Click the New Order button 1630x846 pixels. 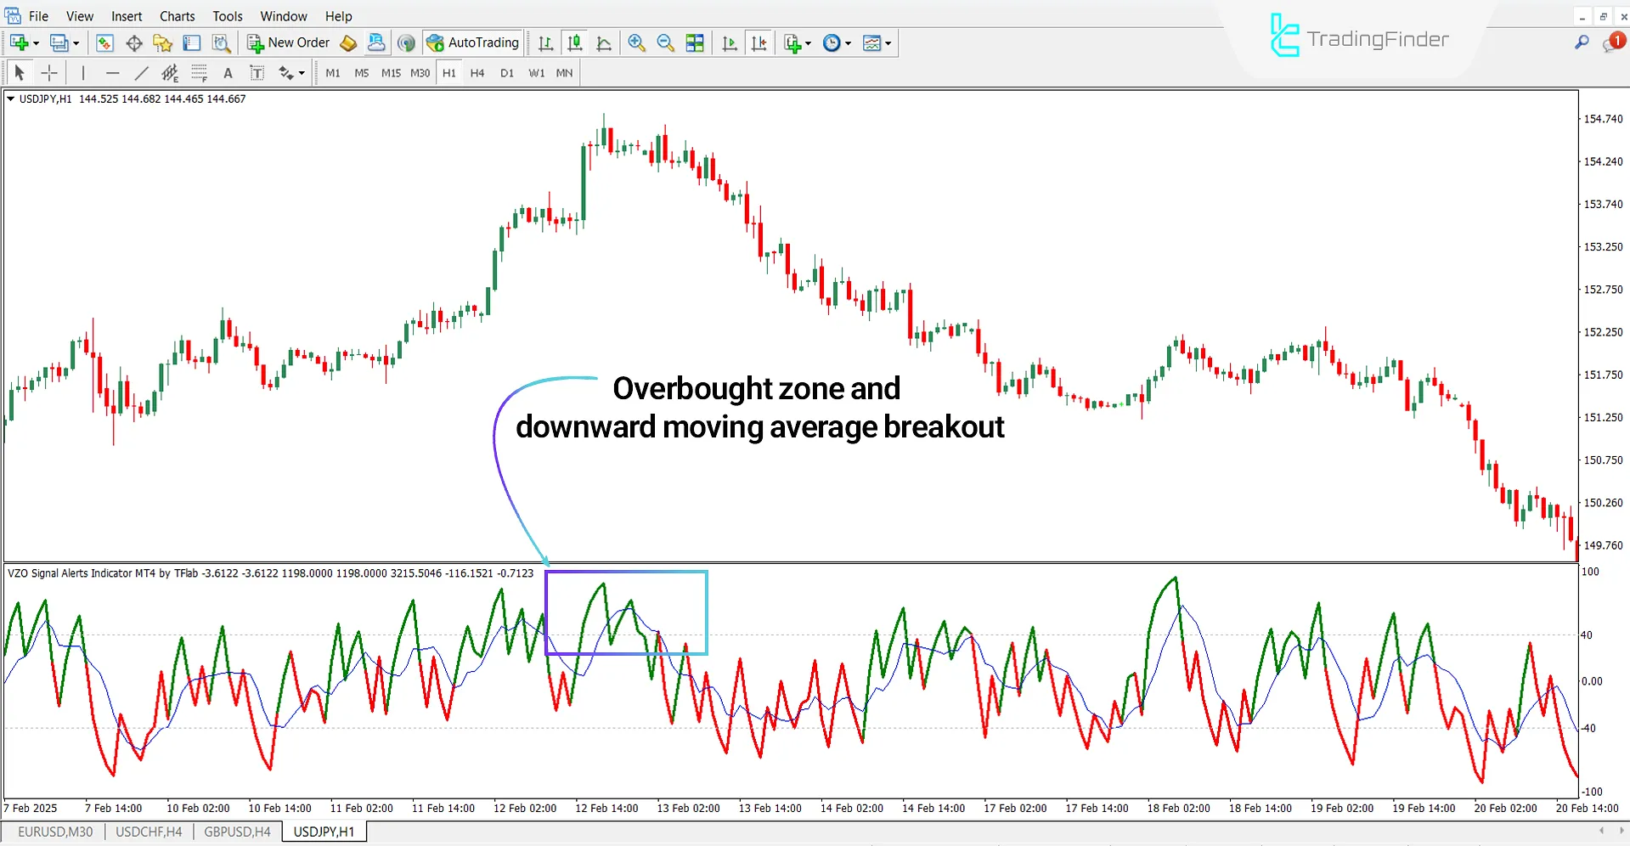point(288,42)
